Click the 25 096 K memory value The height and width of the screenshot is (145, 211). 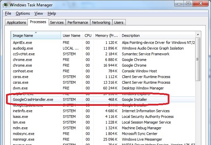pos(110,139)
